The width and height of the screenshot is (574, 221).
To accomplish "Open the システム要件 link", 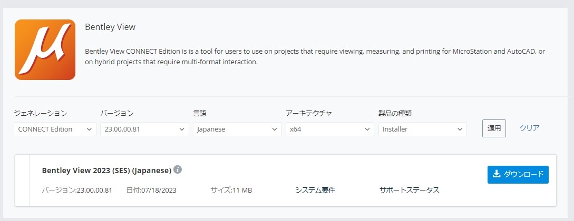I will pos(315,190).
